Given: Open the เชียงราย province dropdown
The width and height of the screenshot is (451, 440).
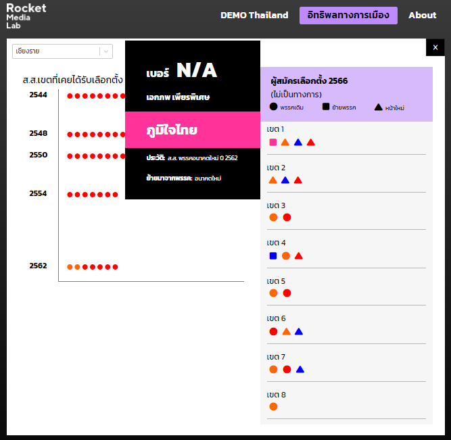Looking at the screenshot, I should pos(62,51).
